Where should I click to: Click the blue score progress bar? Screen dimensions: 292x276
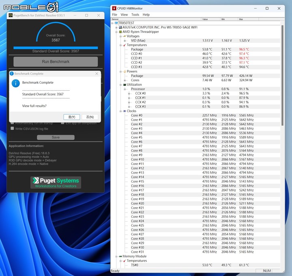tap(56, 48)
